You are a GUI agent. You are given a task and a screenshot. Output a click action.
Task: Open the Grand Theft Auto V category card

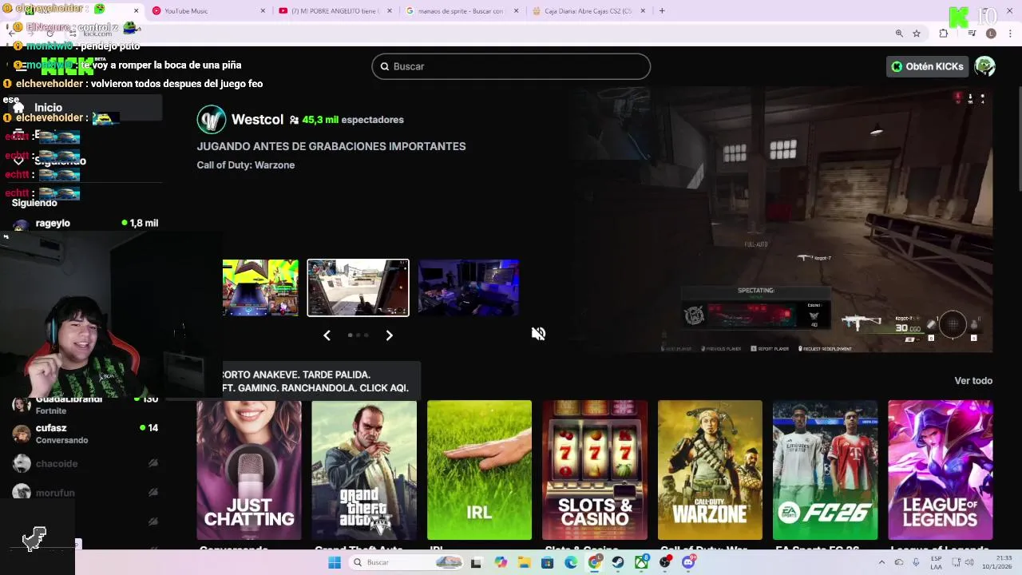tap(364, 470)
